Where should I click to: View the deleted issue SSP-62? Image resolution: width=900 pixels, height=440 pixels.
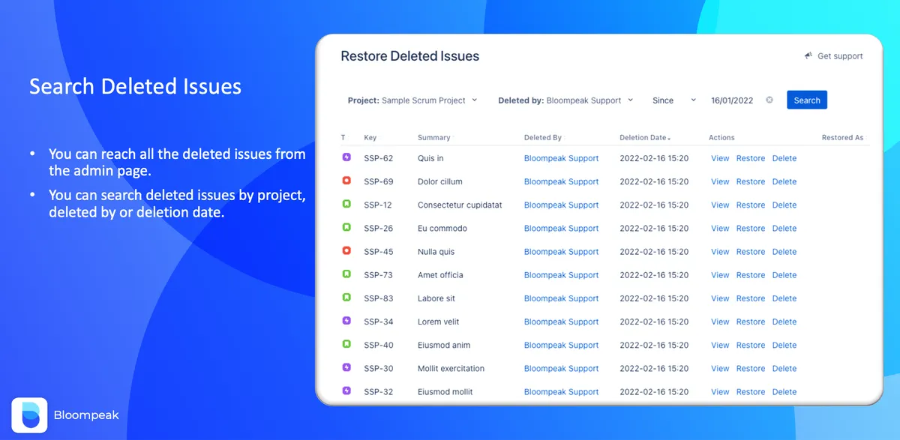coord(720,158)
